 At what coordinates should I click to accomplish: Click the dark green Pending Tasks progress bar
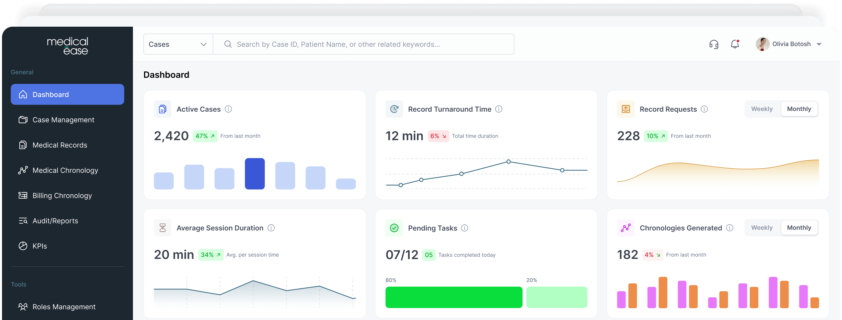[454, 297]
